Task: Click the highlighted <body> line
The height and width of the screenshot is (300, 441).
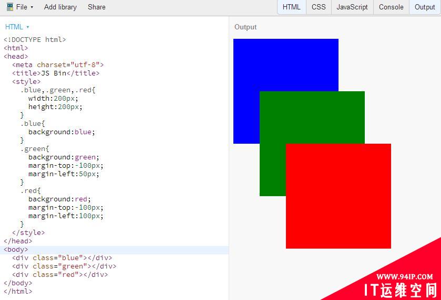Action: click(x=114, y=250)
